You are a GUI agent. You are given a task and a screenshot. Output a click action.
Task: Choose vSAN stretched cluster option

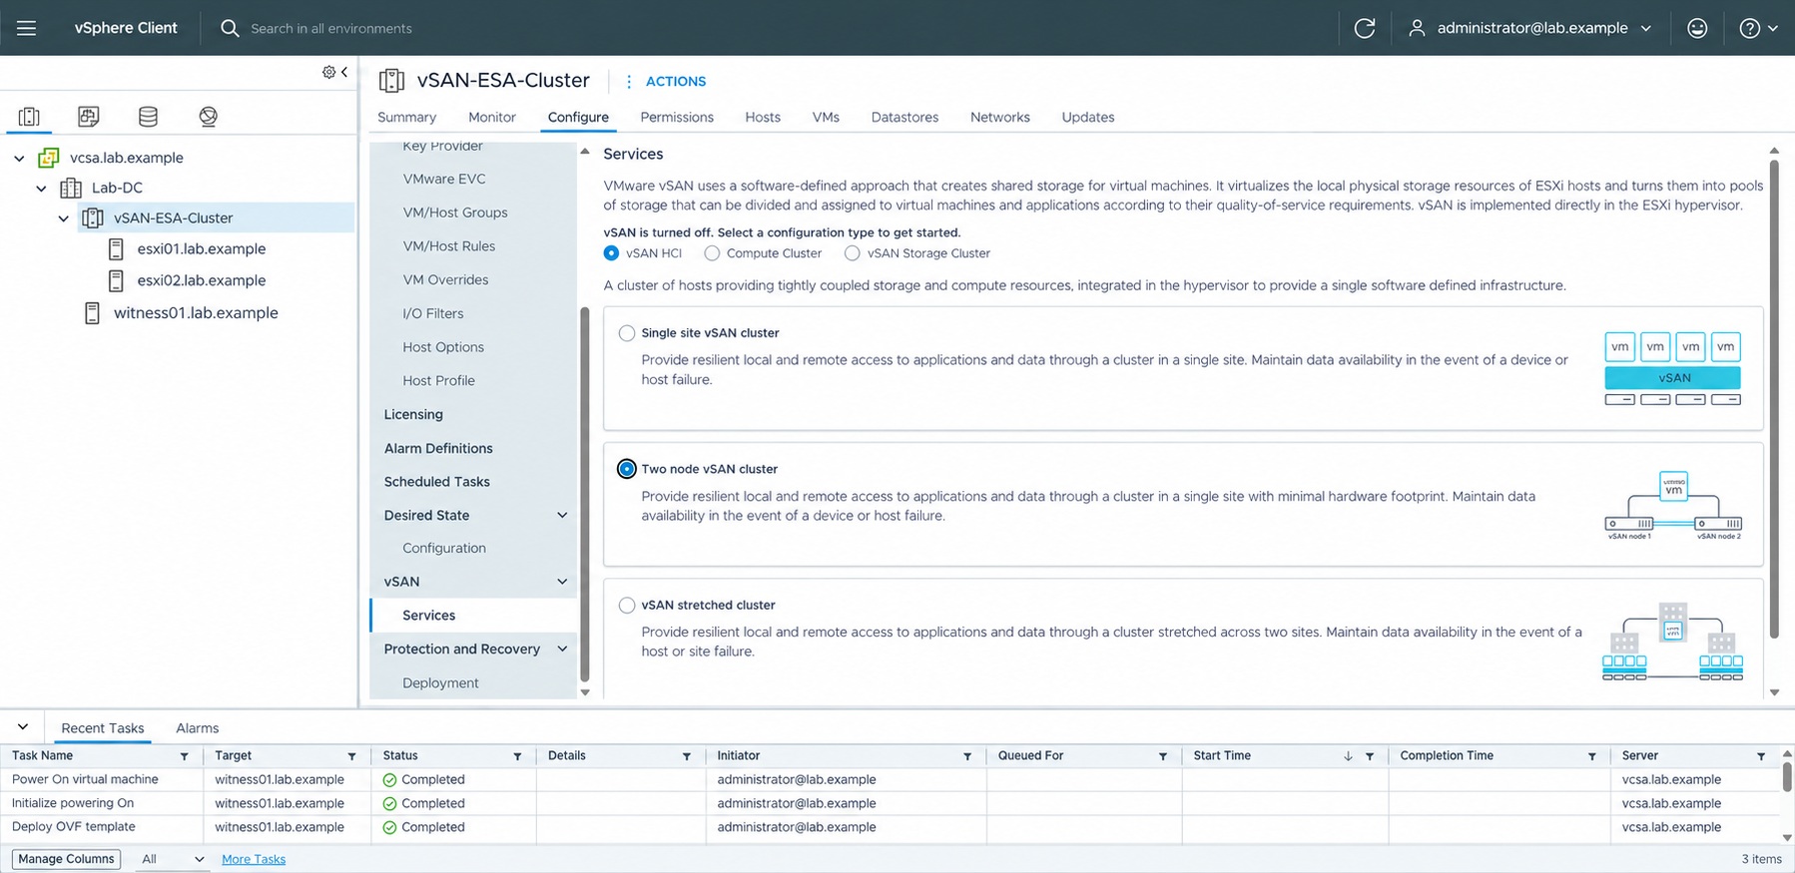tap(627, 605)
